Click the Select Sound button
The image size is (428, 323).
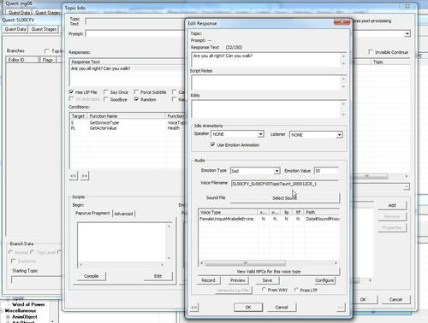[285, 197]
